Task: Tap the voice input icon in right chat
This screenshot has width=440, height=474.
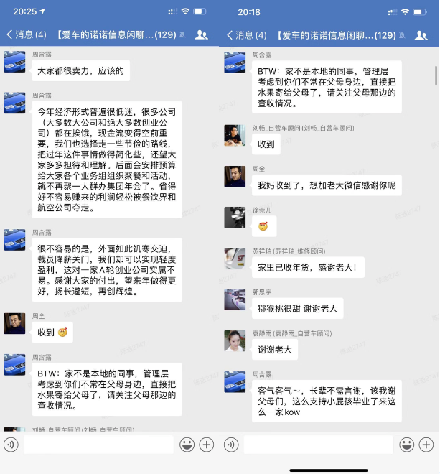Action: [x=231, y=445]
